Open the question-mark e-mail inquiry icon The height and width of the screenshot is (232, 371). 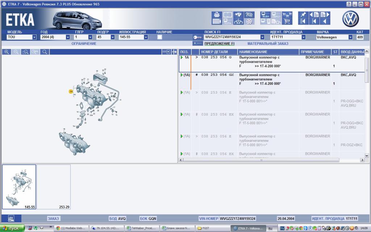click(249, 14)
